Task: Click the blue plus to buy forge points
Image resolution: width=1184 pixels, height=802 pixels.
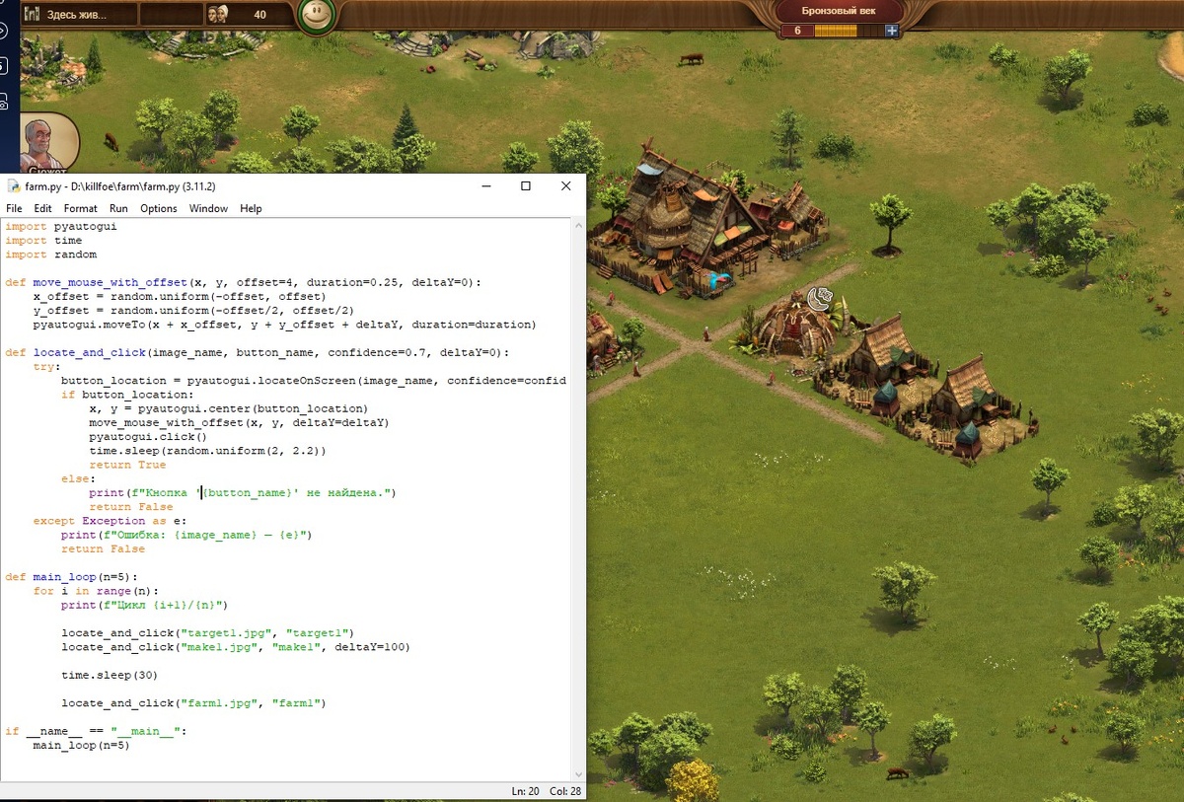Action: click(x=892, y=31)
